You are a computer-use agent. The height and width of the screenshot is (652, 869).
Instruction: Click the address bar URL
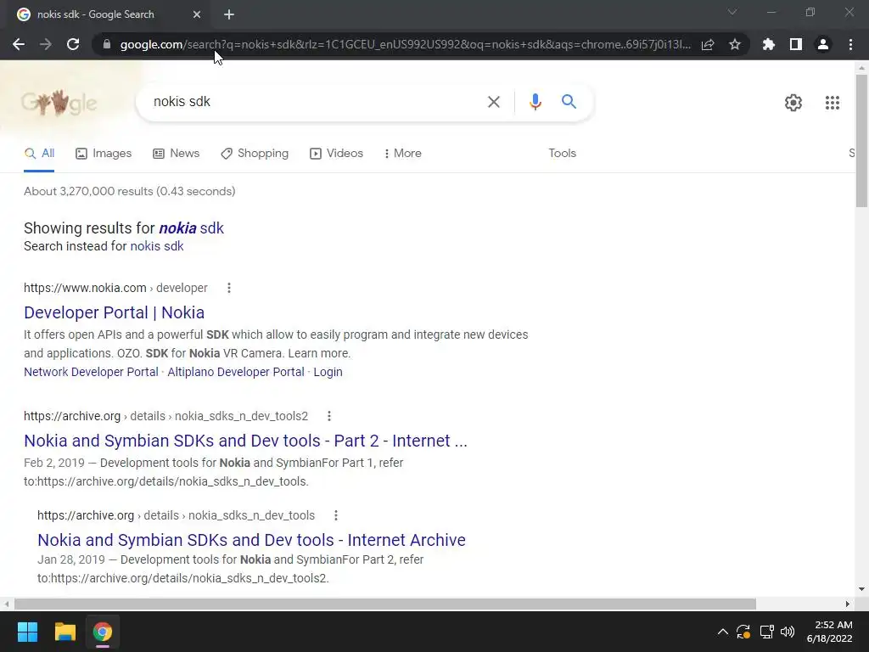point(405,44)
